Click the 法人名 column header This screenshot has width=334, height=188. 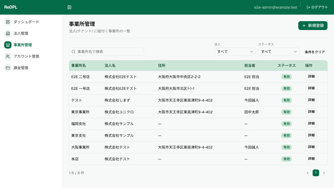(x=110, y=66)
